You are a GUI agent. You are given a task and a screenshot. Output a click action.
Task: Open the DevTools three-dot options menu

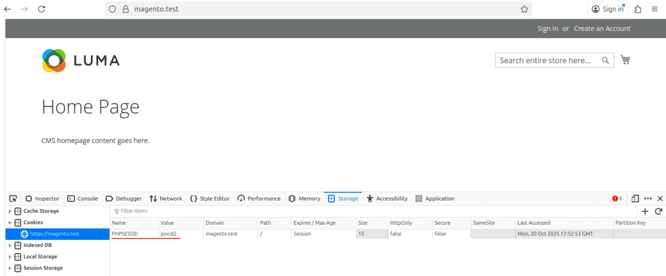648,198
